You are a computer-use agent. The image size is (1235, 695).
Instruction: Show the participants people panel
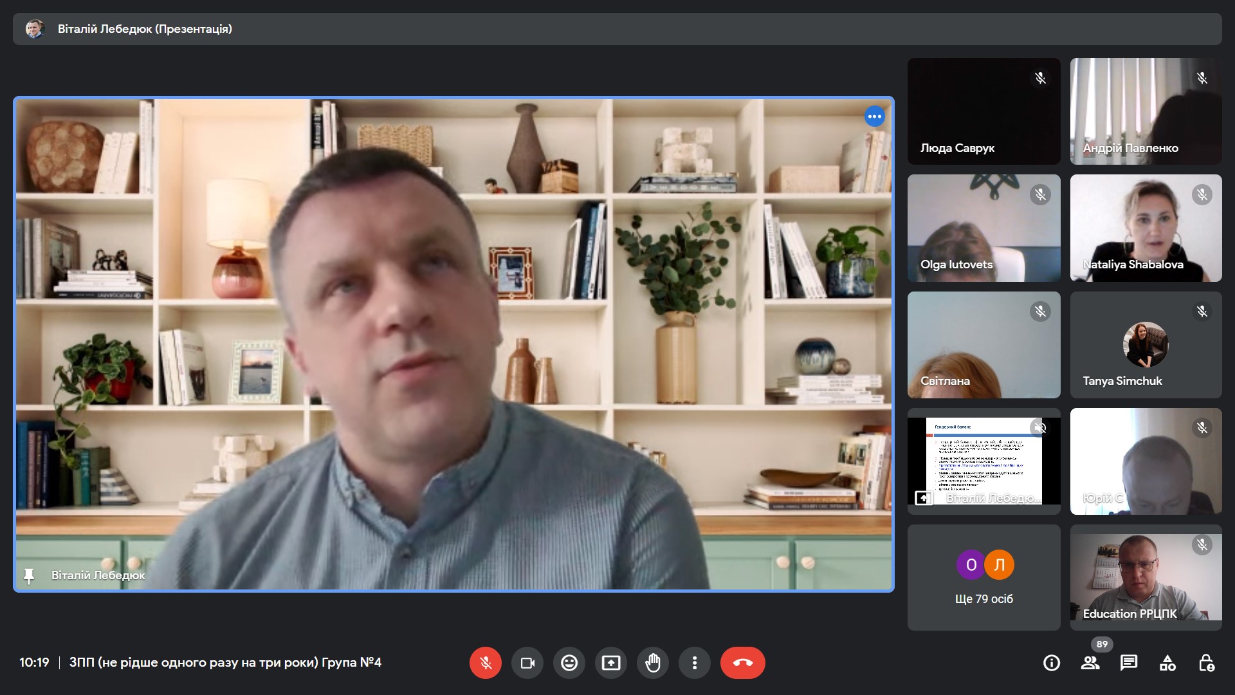(1090, 662)
